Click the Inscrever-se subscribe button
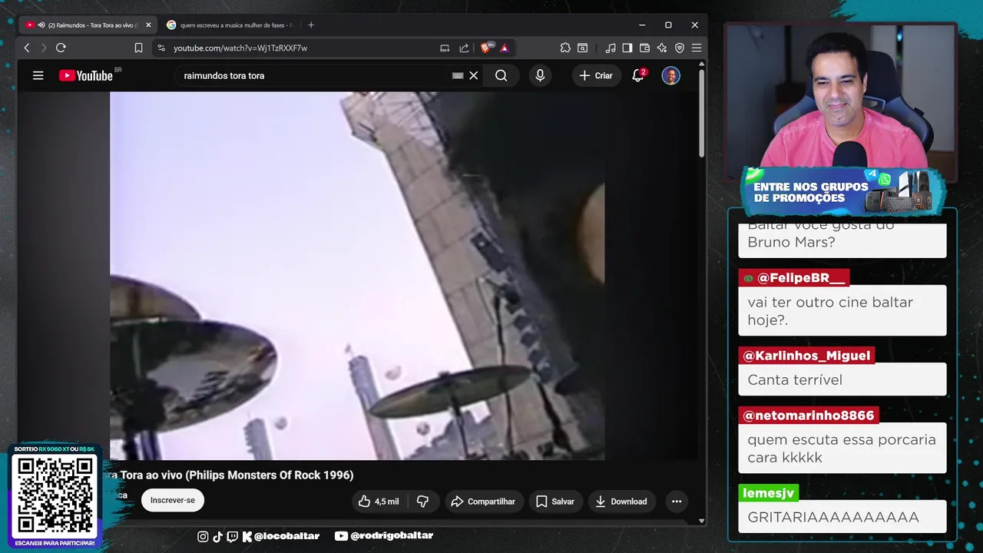Image resolution: width=983 pixels, height=553 pixels. pos(173,500)
